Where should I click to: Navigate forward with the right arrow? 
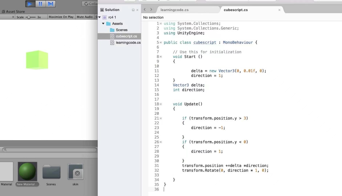click(x=151, y=10)
